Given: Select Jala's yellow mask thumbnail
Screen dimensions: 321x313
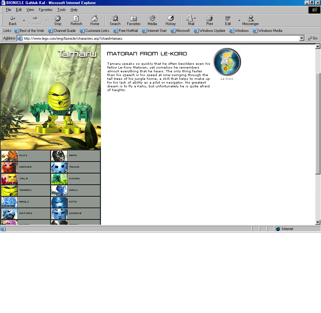Looking at the screenshot, I should click(x=9, y=179).
